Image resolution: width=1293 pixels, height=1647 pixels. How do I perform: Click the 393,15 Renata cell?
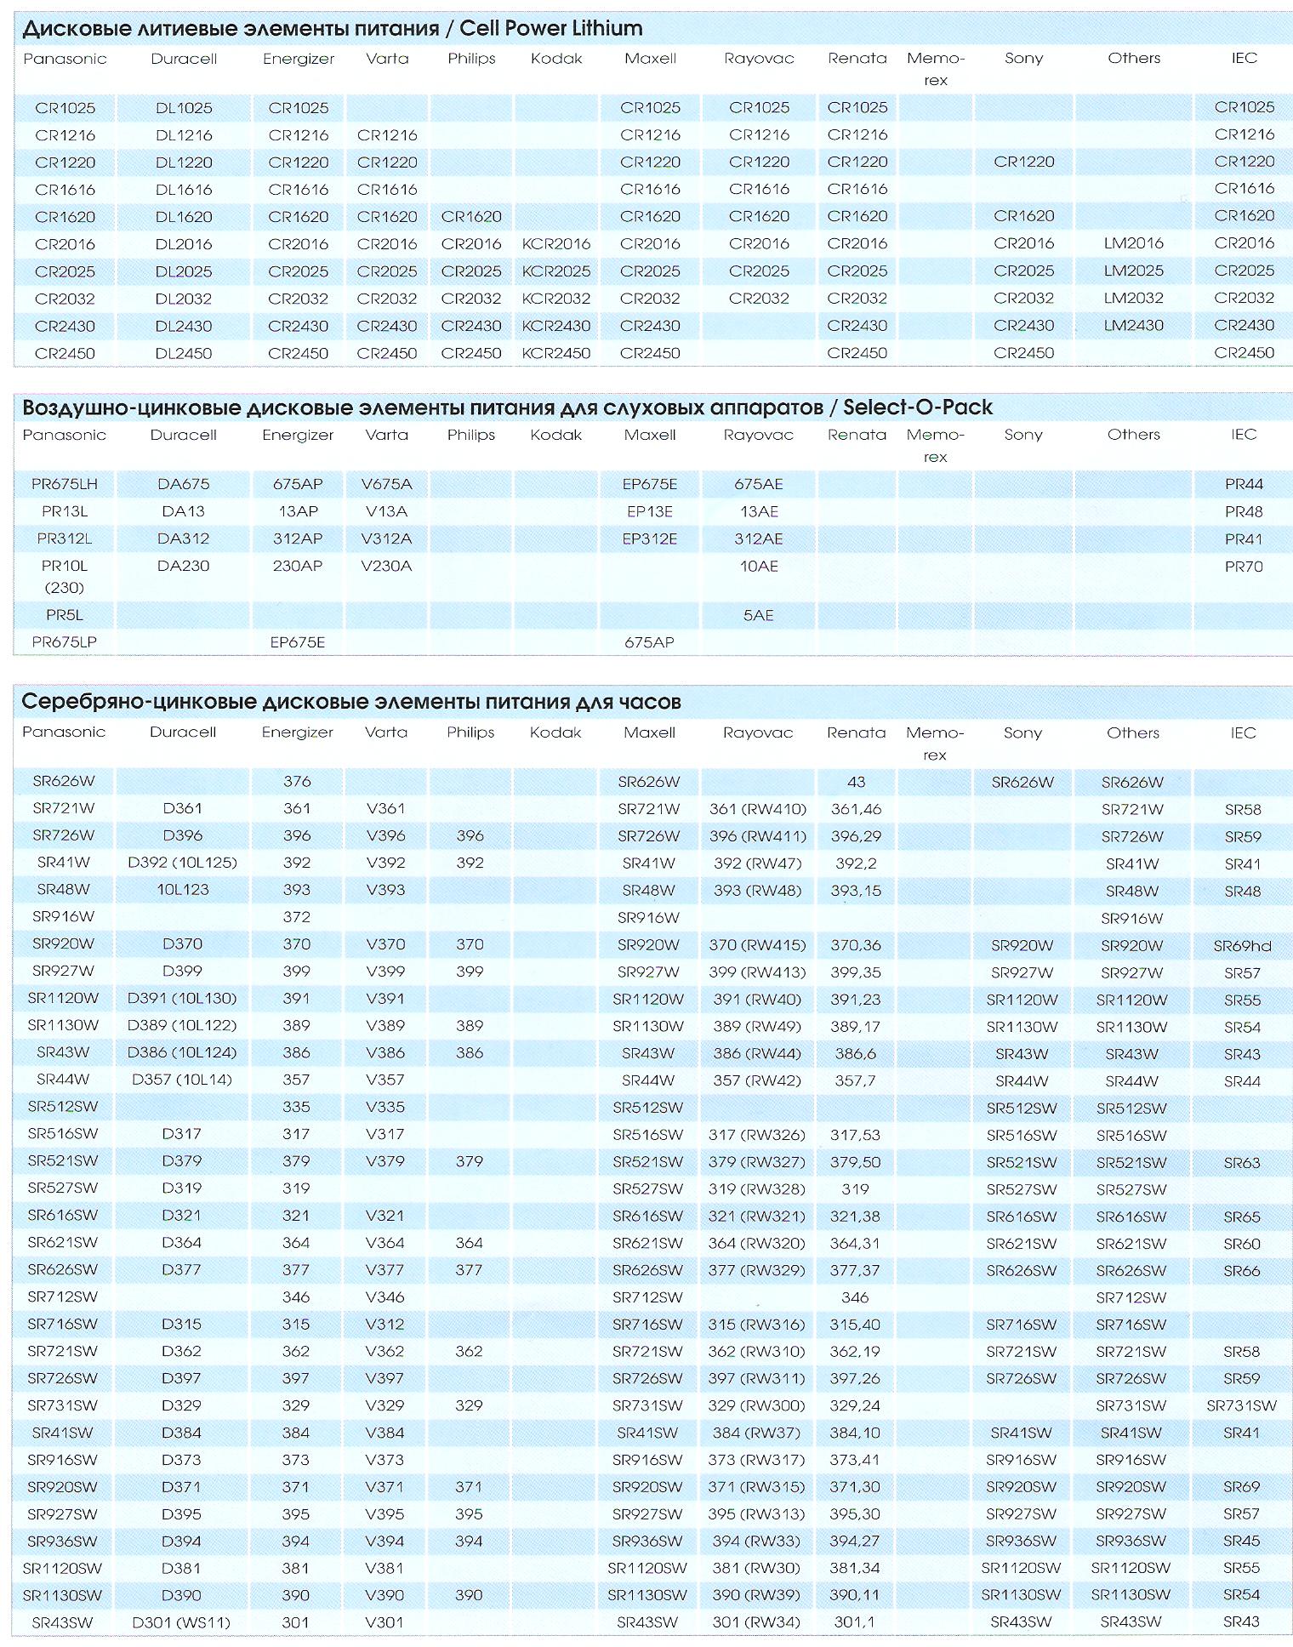tap(857, 891)
